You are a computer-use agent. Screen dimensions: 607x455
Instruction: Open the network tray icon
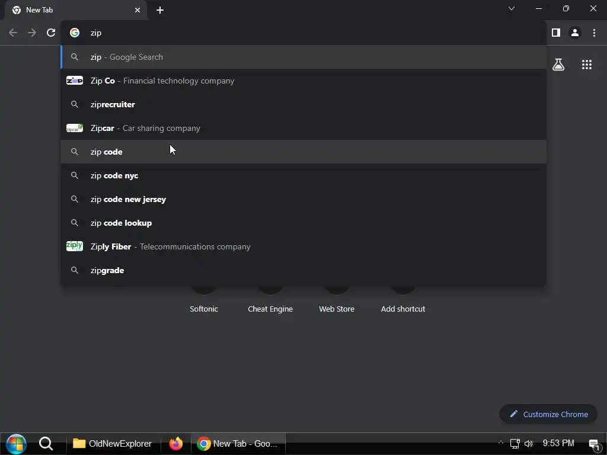point(515,443)
